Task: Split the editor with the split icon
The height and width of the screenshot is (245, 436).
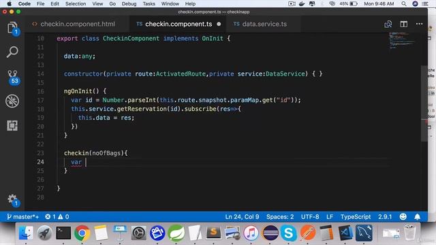Action: [x=404, y=24]
